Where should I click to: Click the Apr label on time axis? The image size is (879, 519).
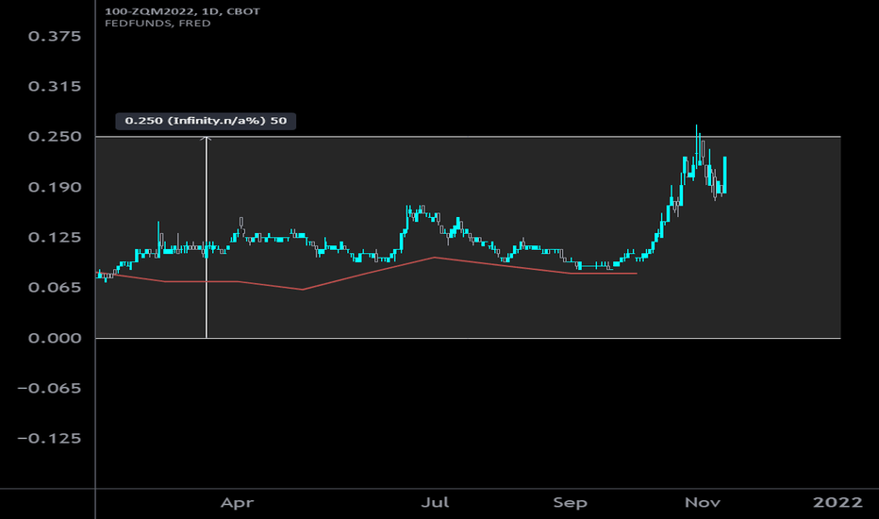237,503
